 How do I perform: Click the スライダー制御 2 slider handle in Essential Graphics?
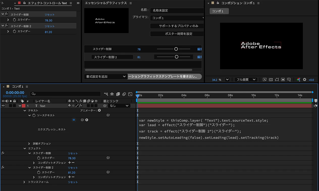(x=176, y=57)
